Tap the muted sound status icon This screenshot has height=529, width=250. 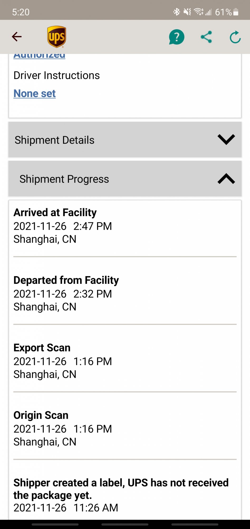tap(187, 12)
